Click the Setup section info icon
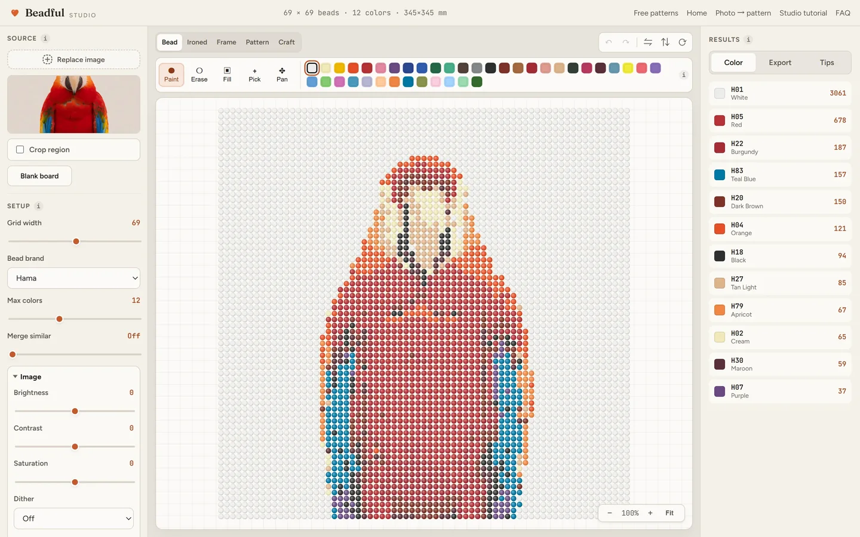 [38, 206]
